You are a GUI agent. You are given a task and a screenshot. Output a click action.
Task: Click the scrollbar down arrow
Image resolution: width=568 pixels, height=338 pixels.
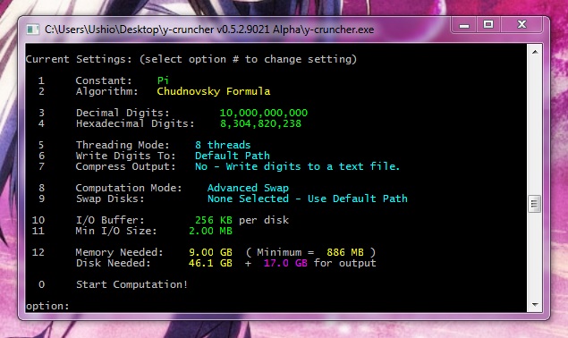point(535,305)
